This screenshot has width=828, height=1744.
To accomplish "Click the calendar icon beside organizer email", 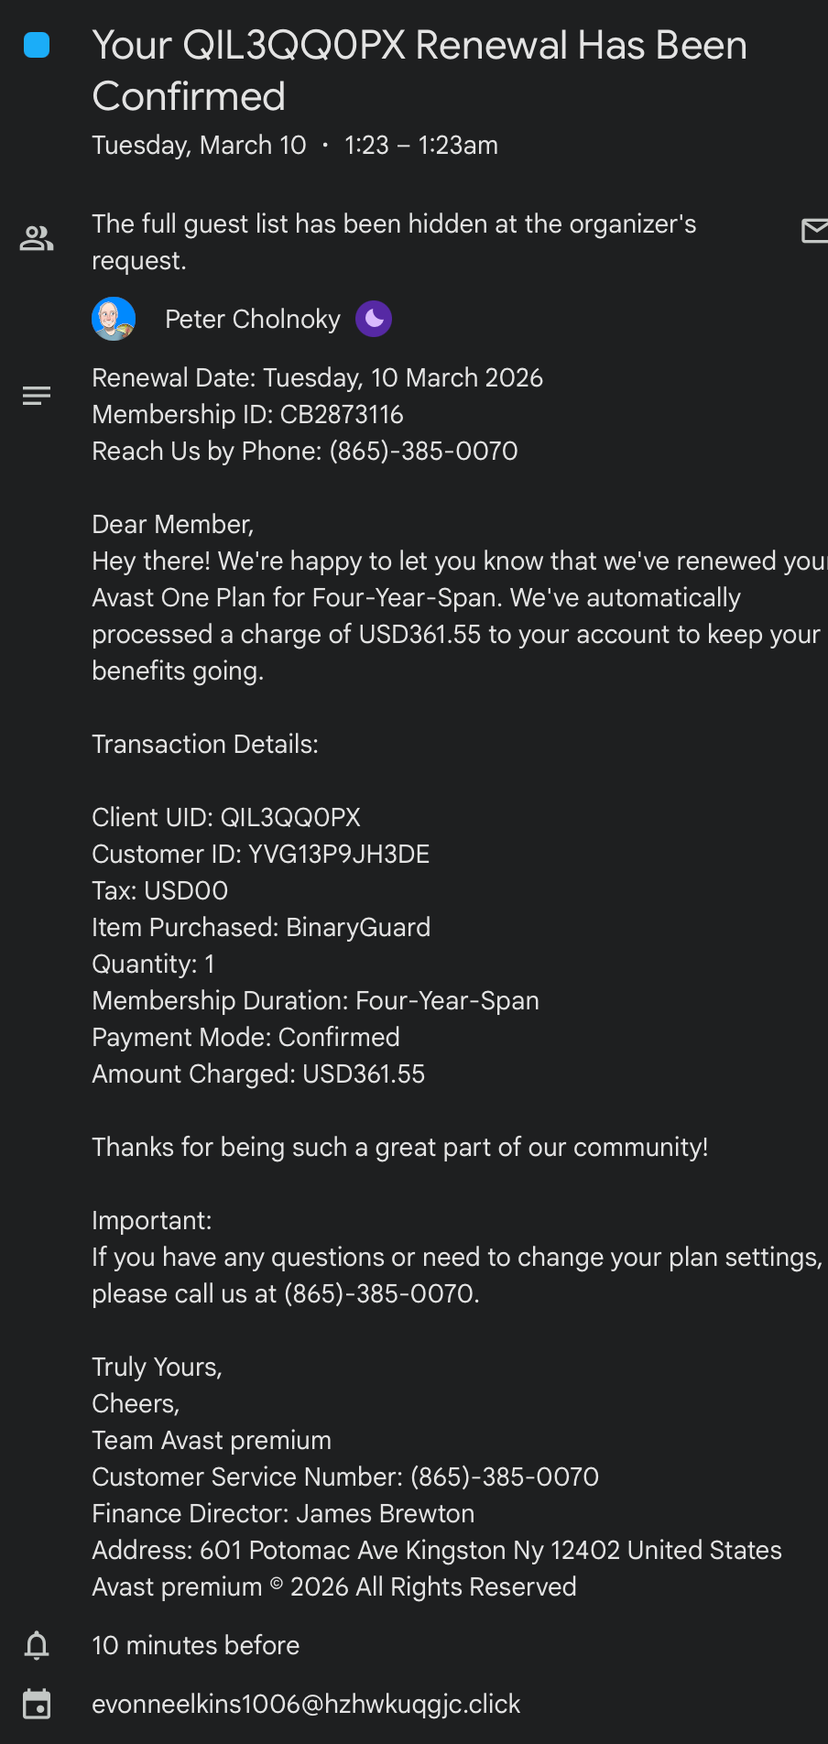I will [37, 1705].
